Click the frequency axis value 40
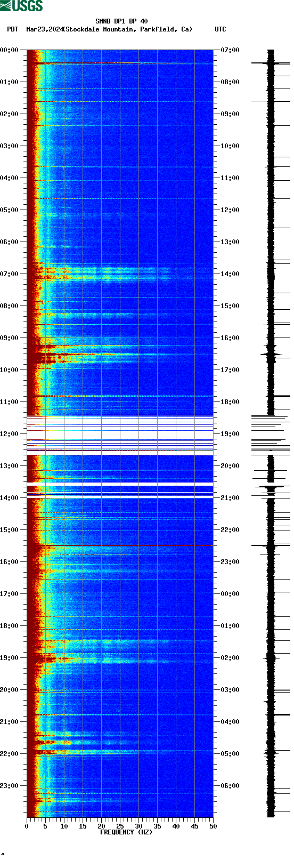The height and width of the screenshot is (860, 294). coord(176,826)
